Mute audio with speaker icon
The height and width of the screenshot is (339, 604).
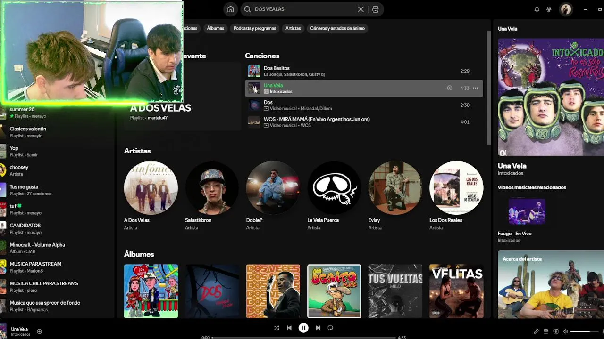(565, 331)
